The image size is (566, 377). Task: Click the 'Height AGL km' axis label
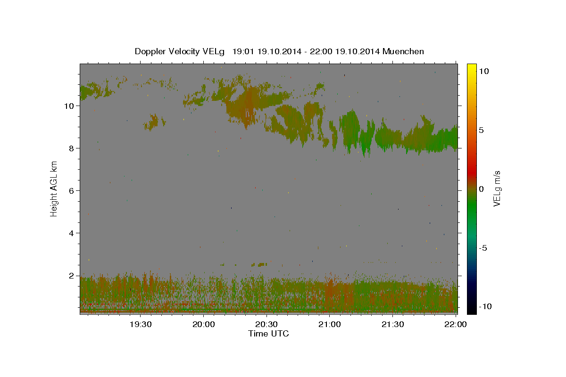(54, 188)
